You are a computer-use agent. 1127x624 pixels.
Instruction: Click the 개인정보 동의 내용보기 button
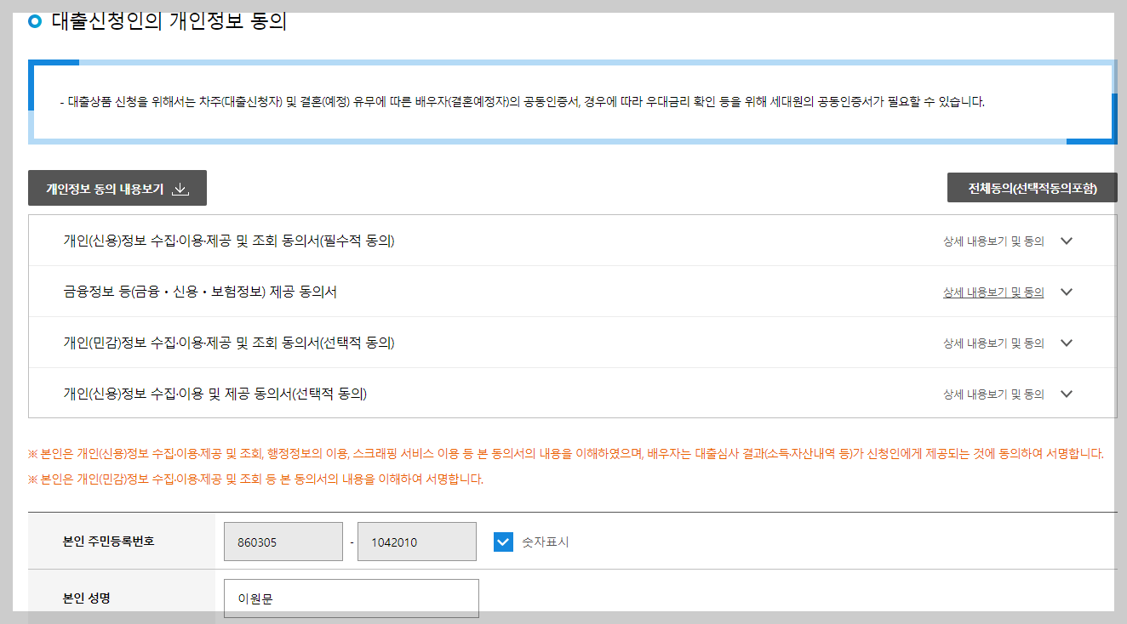pos(118,188)
